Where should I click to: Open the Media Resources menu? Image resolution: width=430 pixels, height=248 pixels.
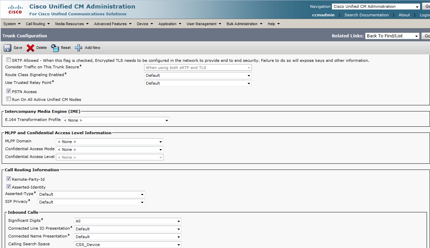tap(72, 24)
